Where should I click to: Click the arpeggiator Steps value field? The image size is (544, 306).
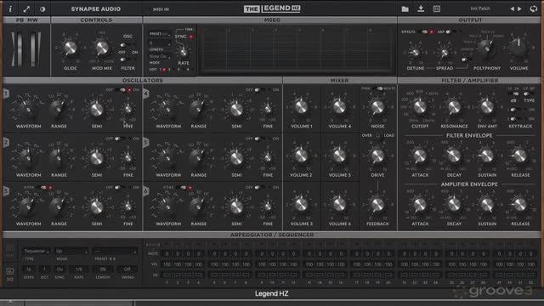click(29, 269)
